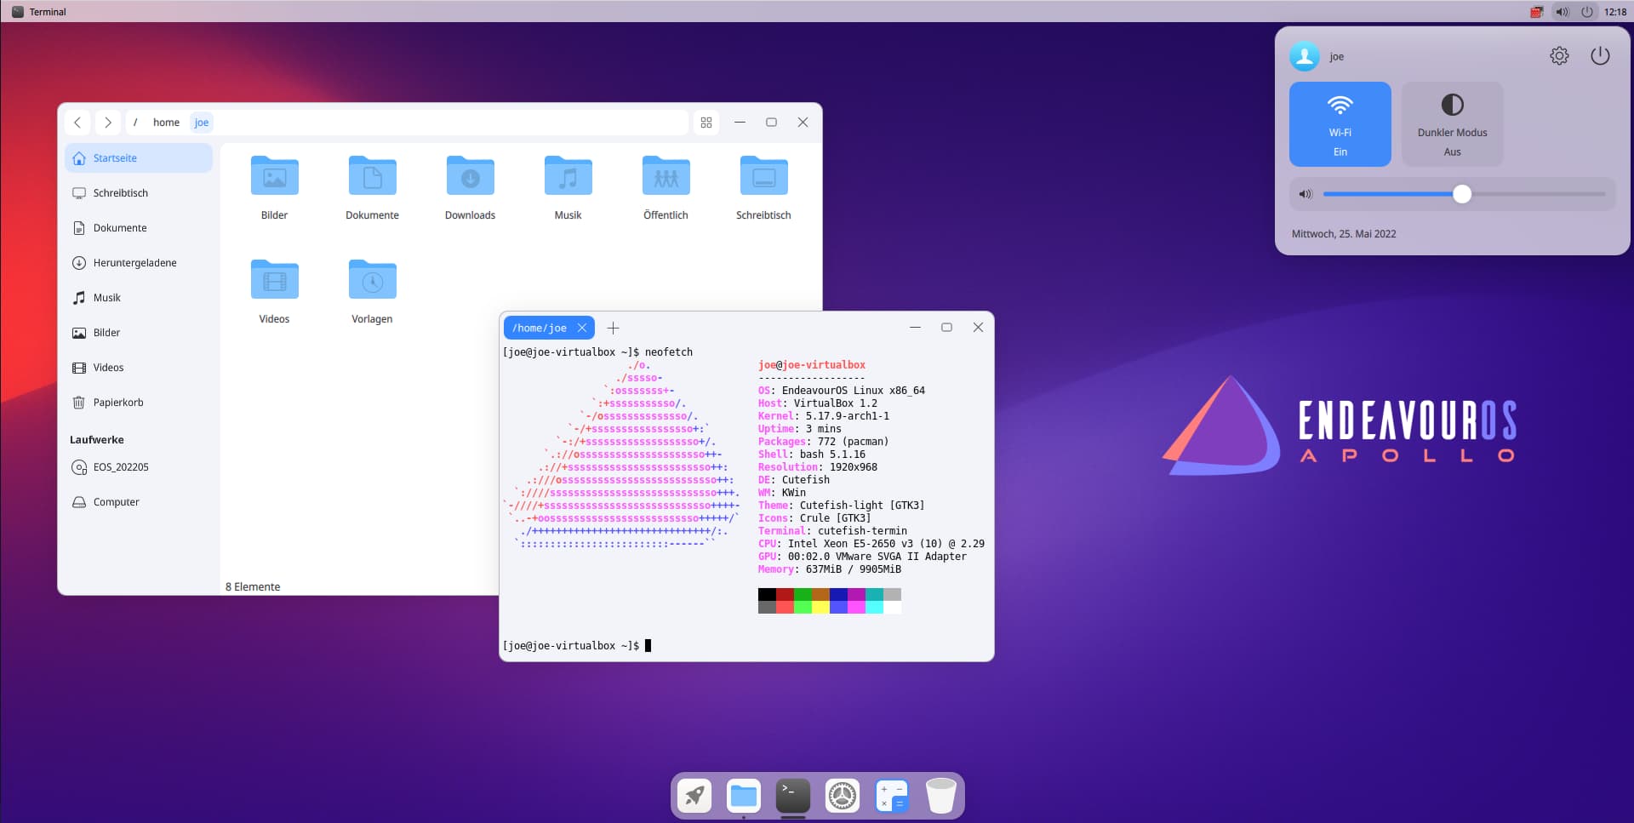Toggle Dunkler Modus dark mode
This screenshot has height=823, width=1634.
pos(1452,124)
